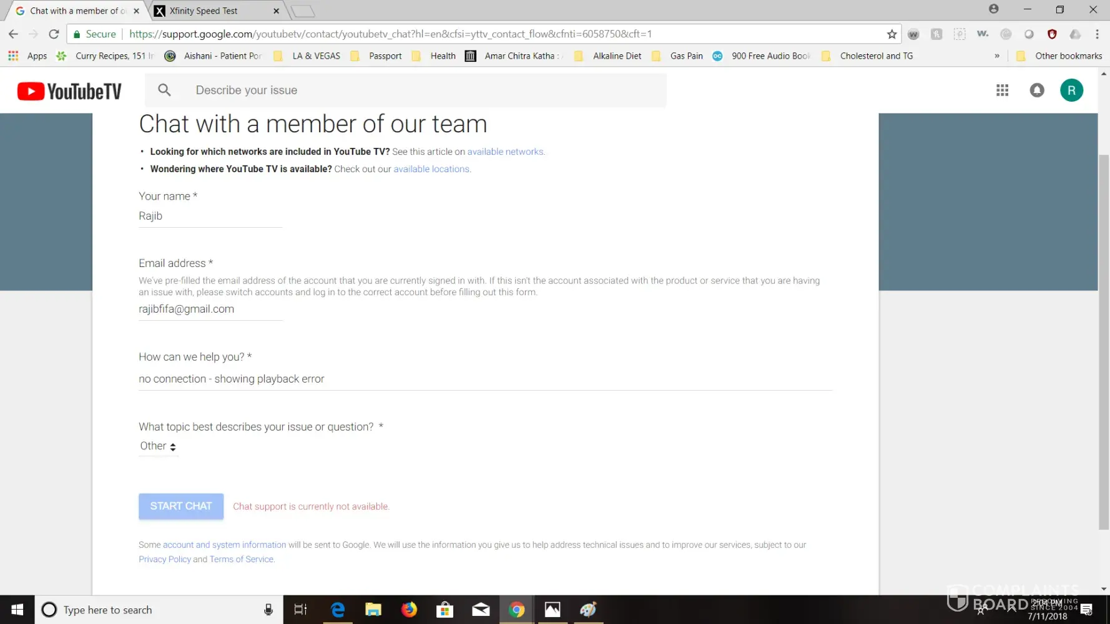This screenshot has height=624, width=1110.
Task: Reload the page with the refresh icon
Action: 54,34
